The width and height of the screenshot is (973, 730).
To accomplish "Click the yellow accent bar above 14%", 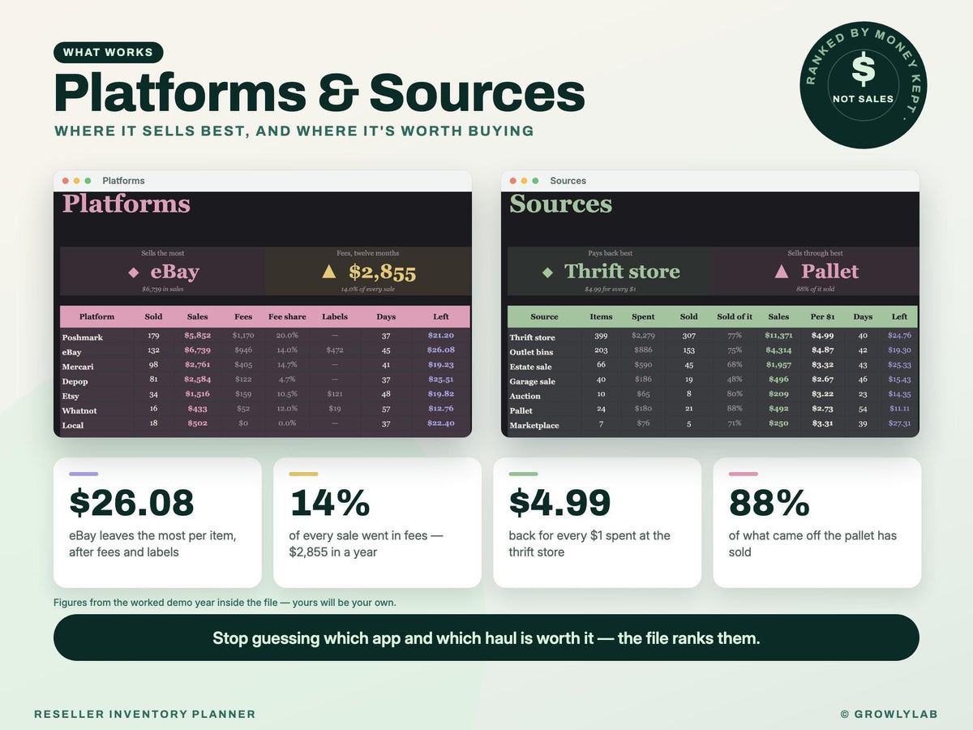I will click(303, 474).
